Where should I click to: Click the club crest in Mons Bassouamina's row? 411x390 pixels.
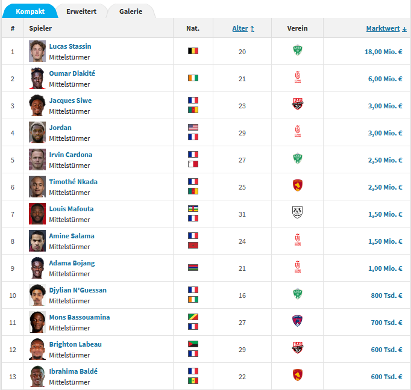pos(297,322)
